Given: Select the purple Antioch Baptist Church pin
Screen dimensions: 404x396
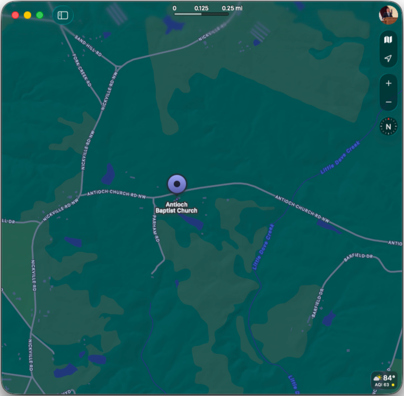Looking at the screenshot, I should (x=177, y=184).
